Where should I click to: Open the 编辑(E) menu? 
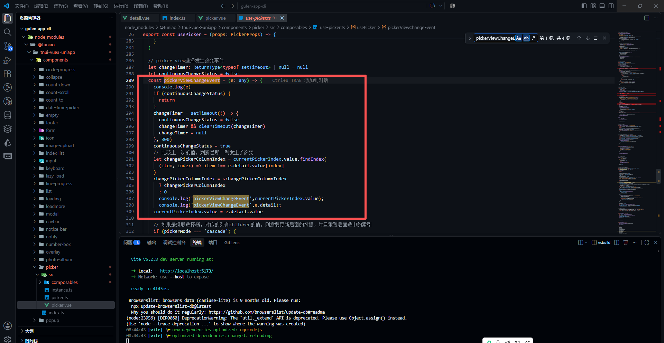[41, 6]
